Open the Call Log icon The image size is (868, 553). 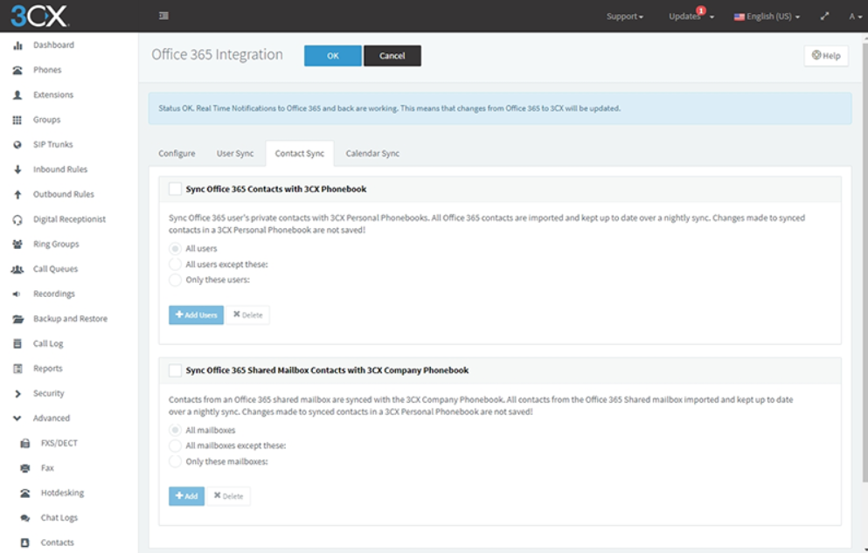coord(17,344)
